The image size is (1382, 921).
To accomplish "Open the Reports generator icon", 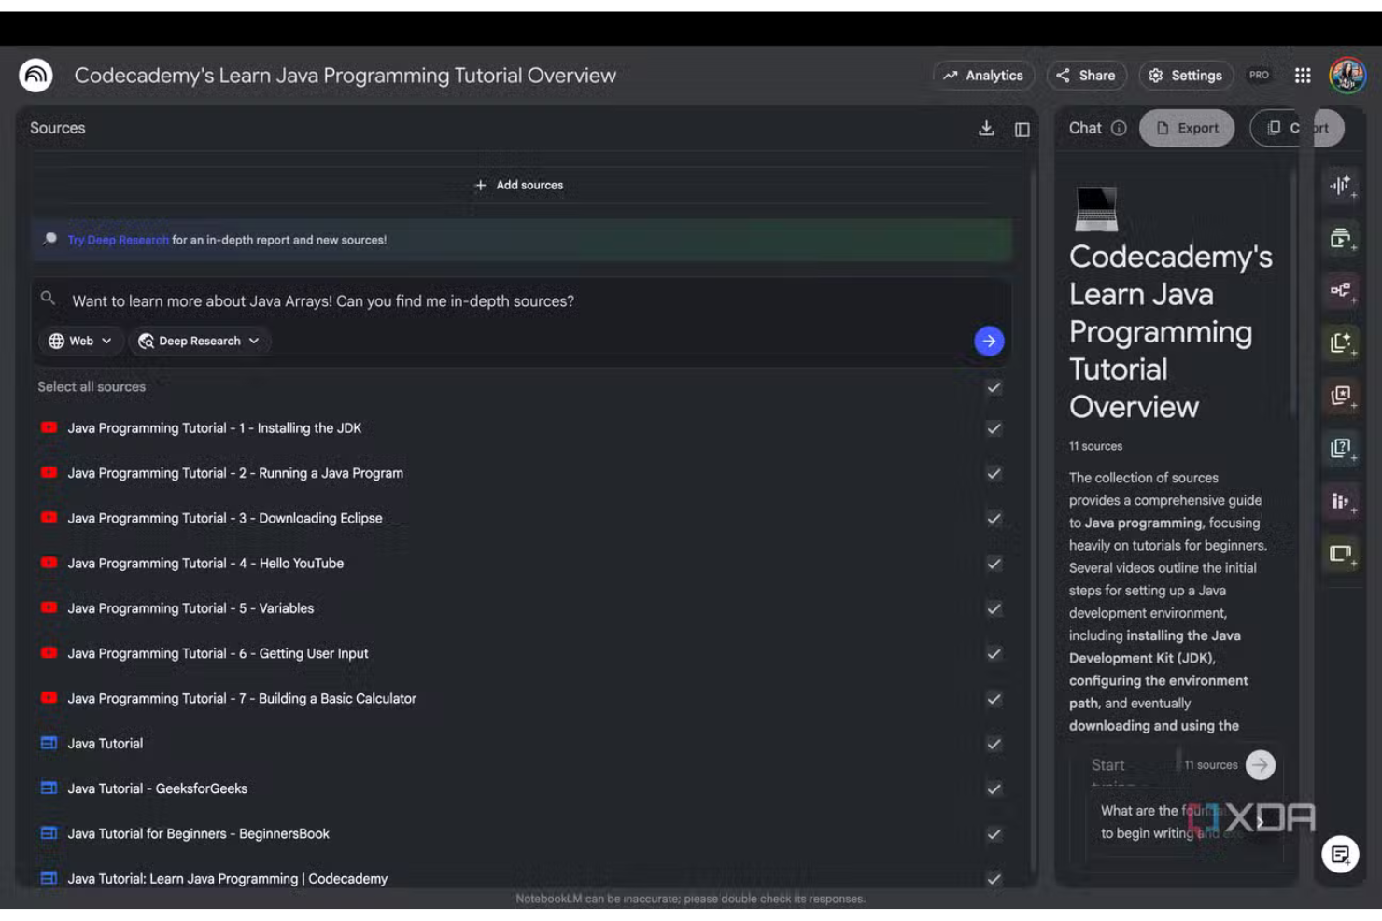I will pyautogui.click(x=1342, y=343).
